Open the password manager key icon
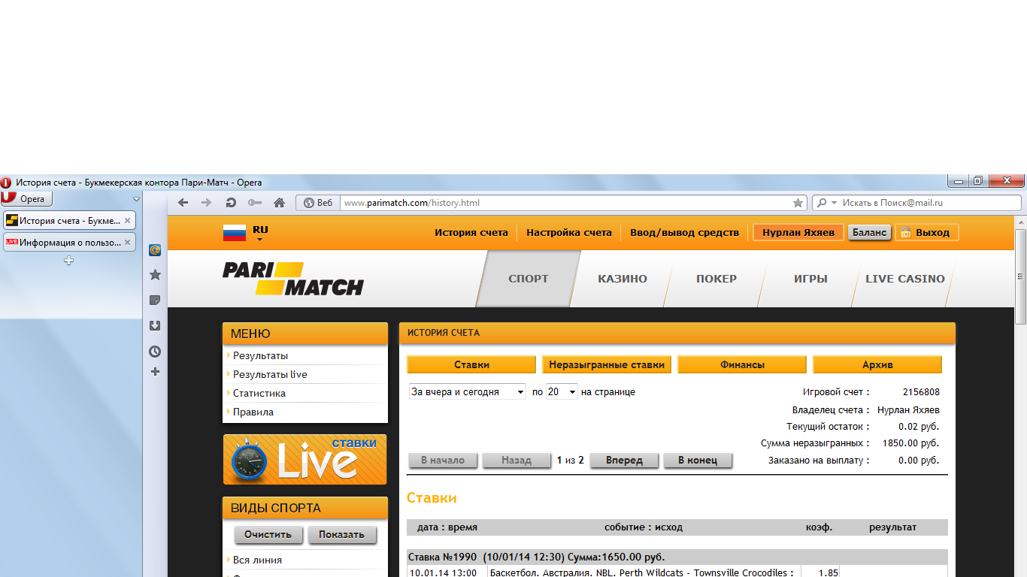This screenshot has height=577, width=1027. tap(255, 203)
